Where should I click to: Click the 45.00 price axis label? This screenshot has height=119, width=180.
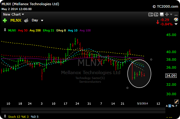(x=171, y=35)
